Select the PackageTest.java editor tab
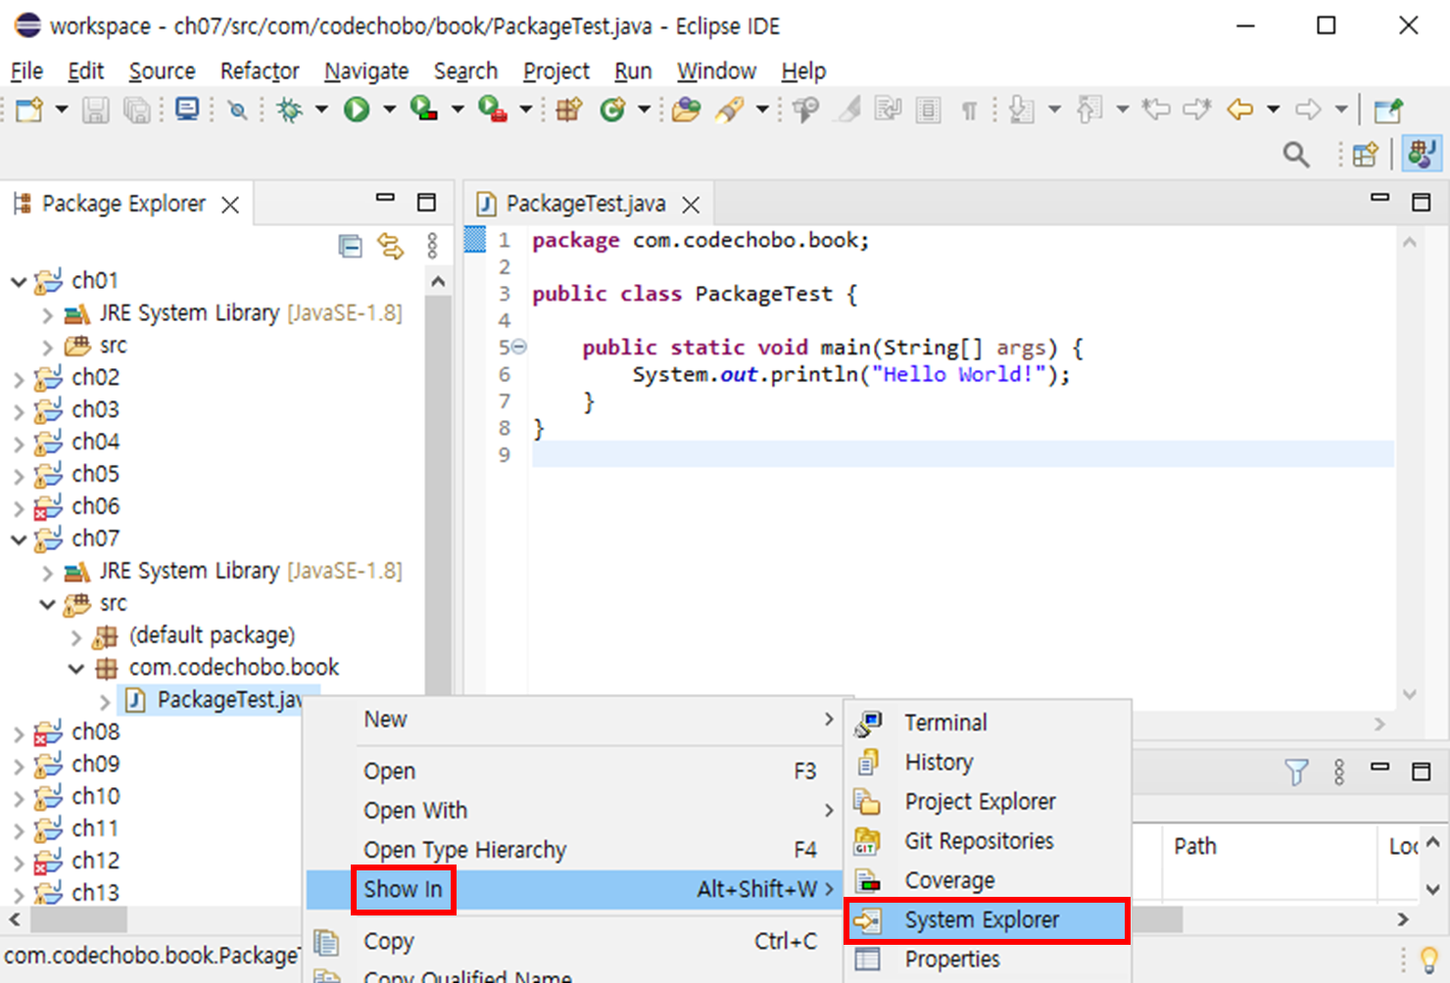Screen dimensions: 1450x983 (586, 204)
